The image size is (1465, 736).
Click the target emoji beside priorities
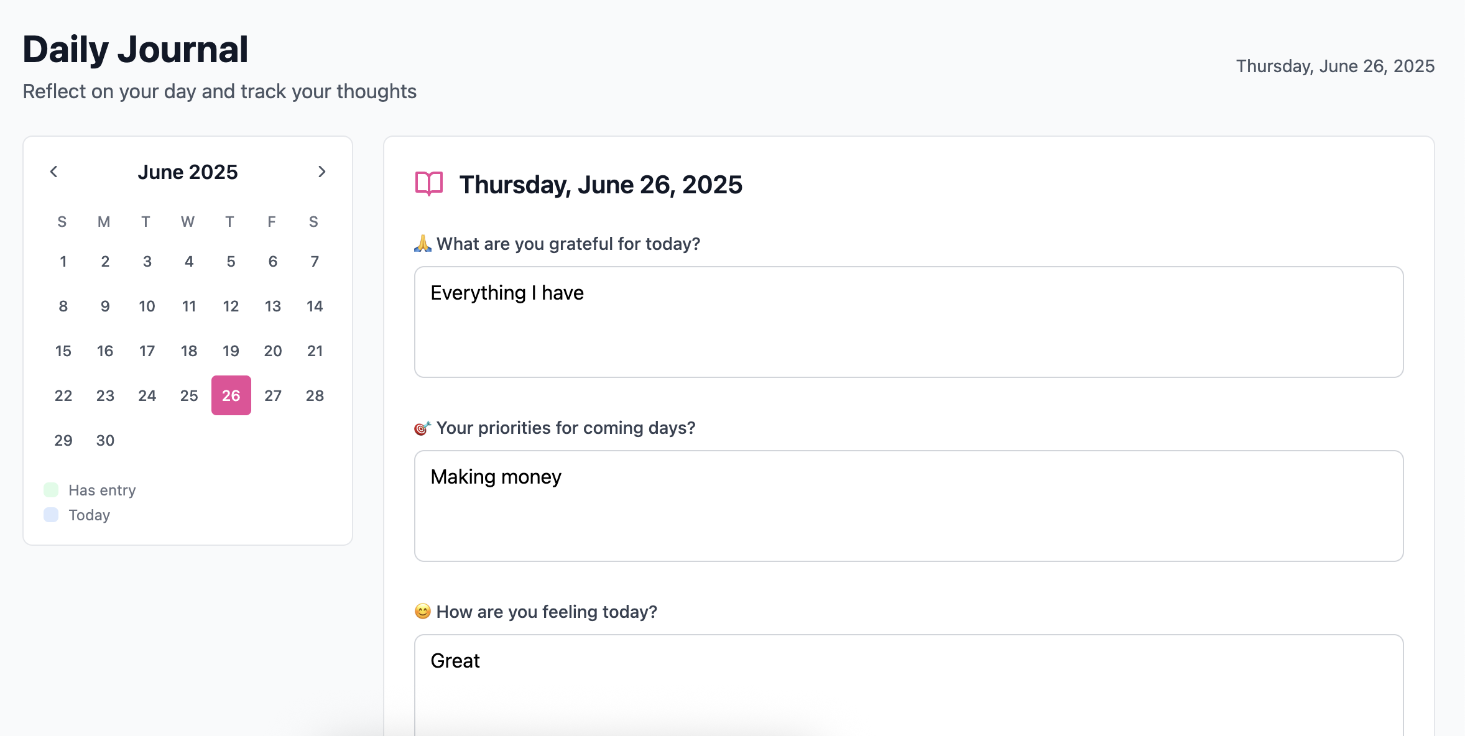coord(423,428)
